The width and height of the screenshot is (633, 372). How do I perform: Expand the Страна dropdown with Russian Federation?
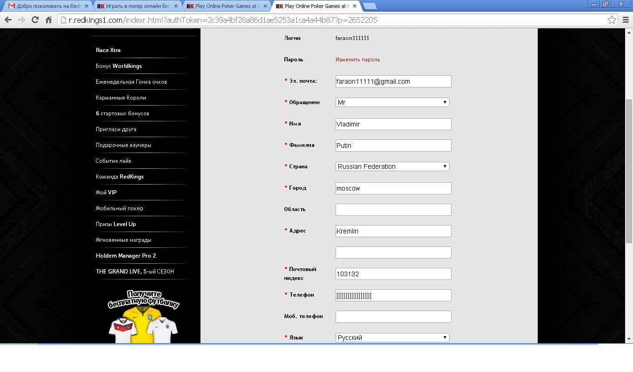pyautogui.click(x=392, y=166)
